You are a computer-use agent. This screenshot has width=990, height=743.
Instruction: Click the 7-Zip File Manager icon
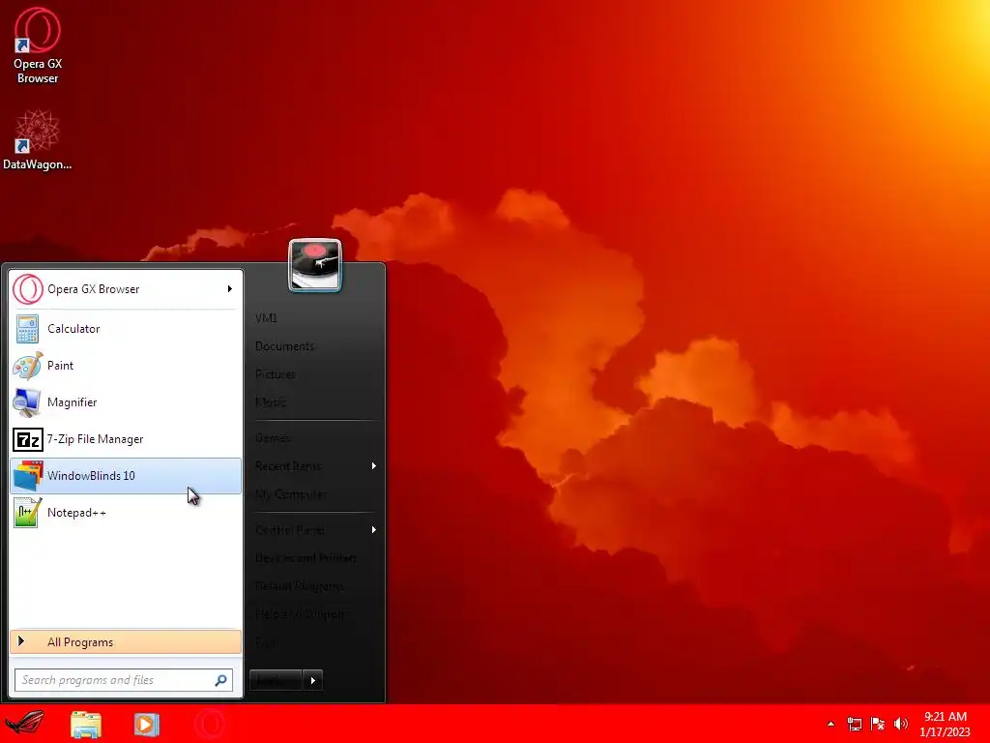point(27,439)
